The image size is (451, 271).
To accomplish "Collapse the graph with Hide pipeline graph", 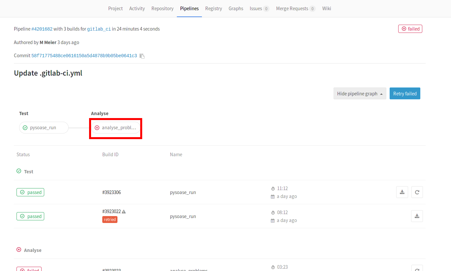I will pyautogui.click(x=360, y=93).
